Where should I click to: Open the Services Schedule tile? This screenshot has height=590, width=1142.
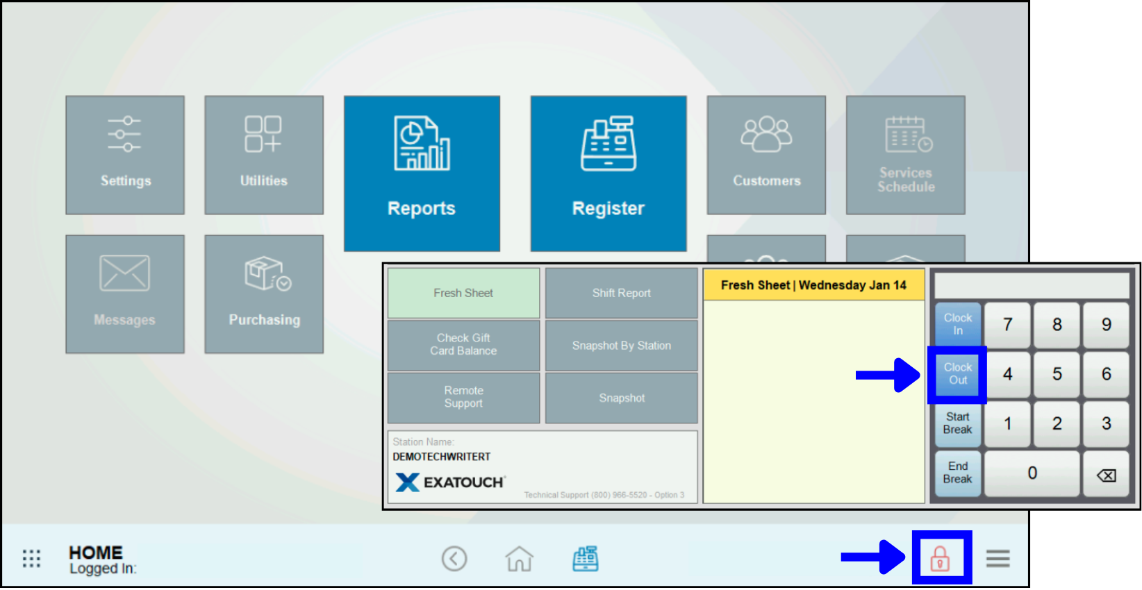905,155
